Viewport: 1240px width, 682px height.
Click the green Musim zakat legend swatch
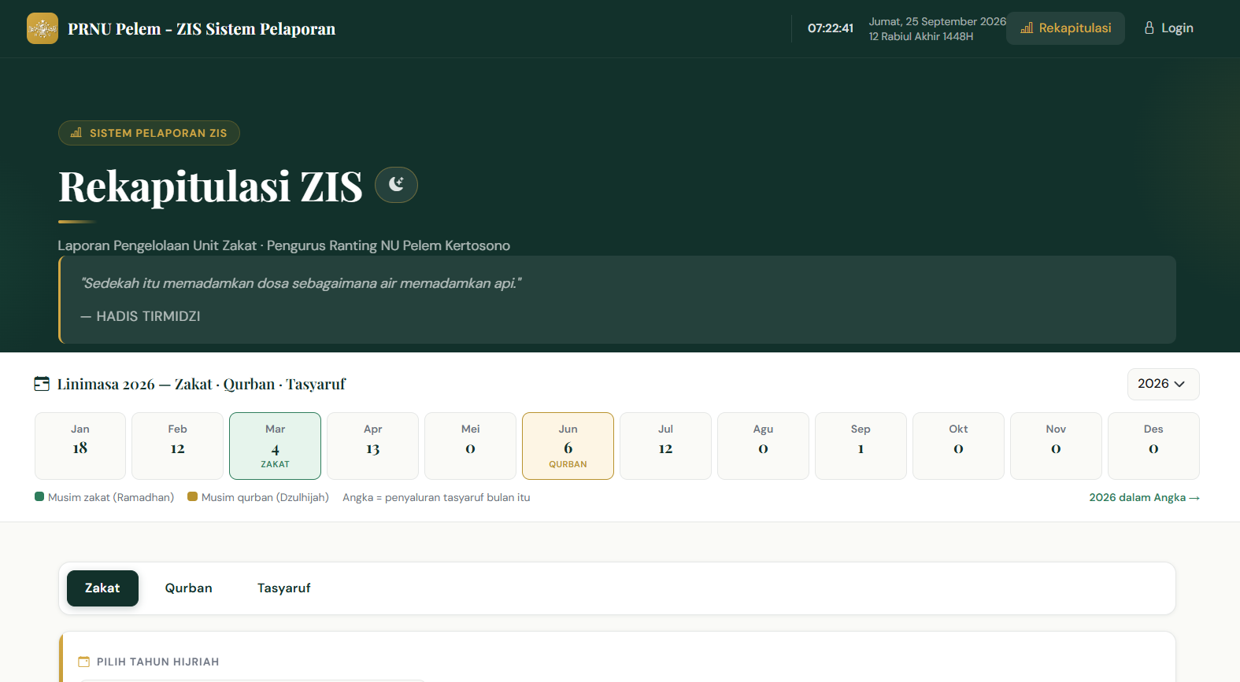[39, 497]
